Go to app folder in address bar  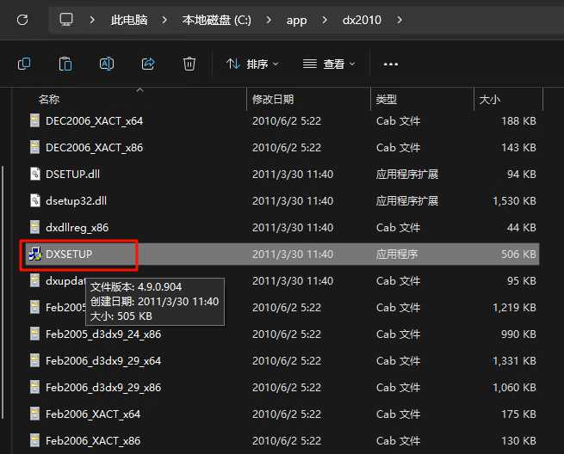pyautogui.click(x=296, y=20)
